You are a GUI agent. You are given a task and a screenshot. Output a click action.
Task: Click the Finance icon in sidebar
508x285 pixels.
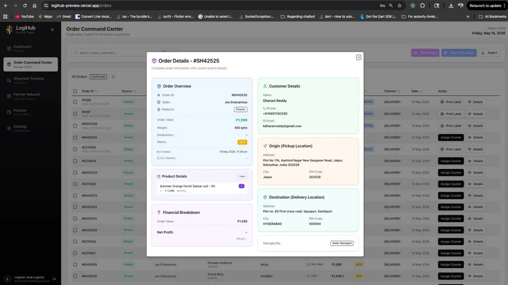click(x=9, y=112)
